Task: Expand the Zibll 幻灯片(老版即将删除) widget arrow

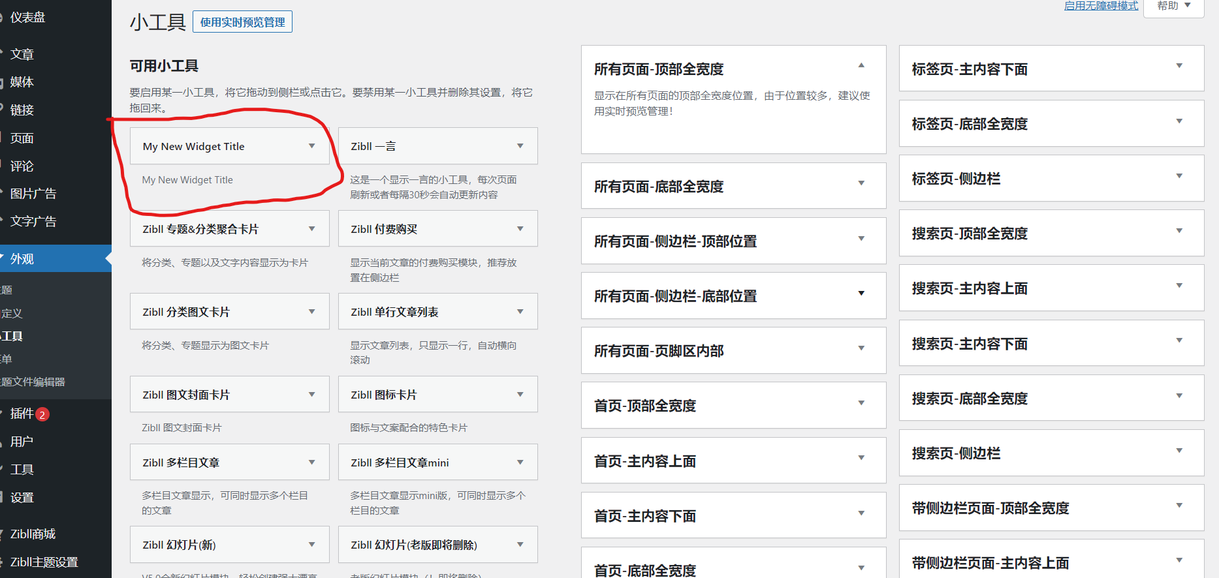Action: 520,545
